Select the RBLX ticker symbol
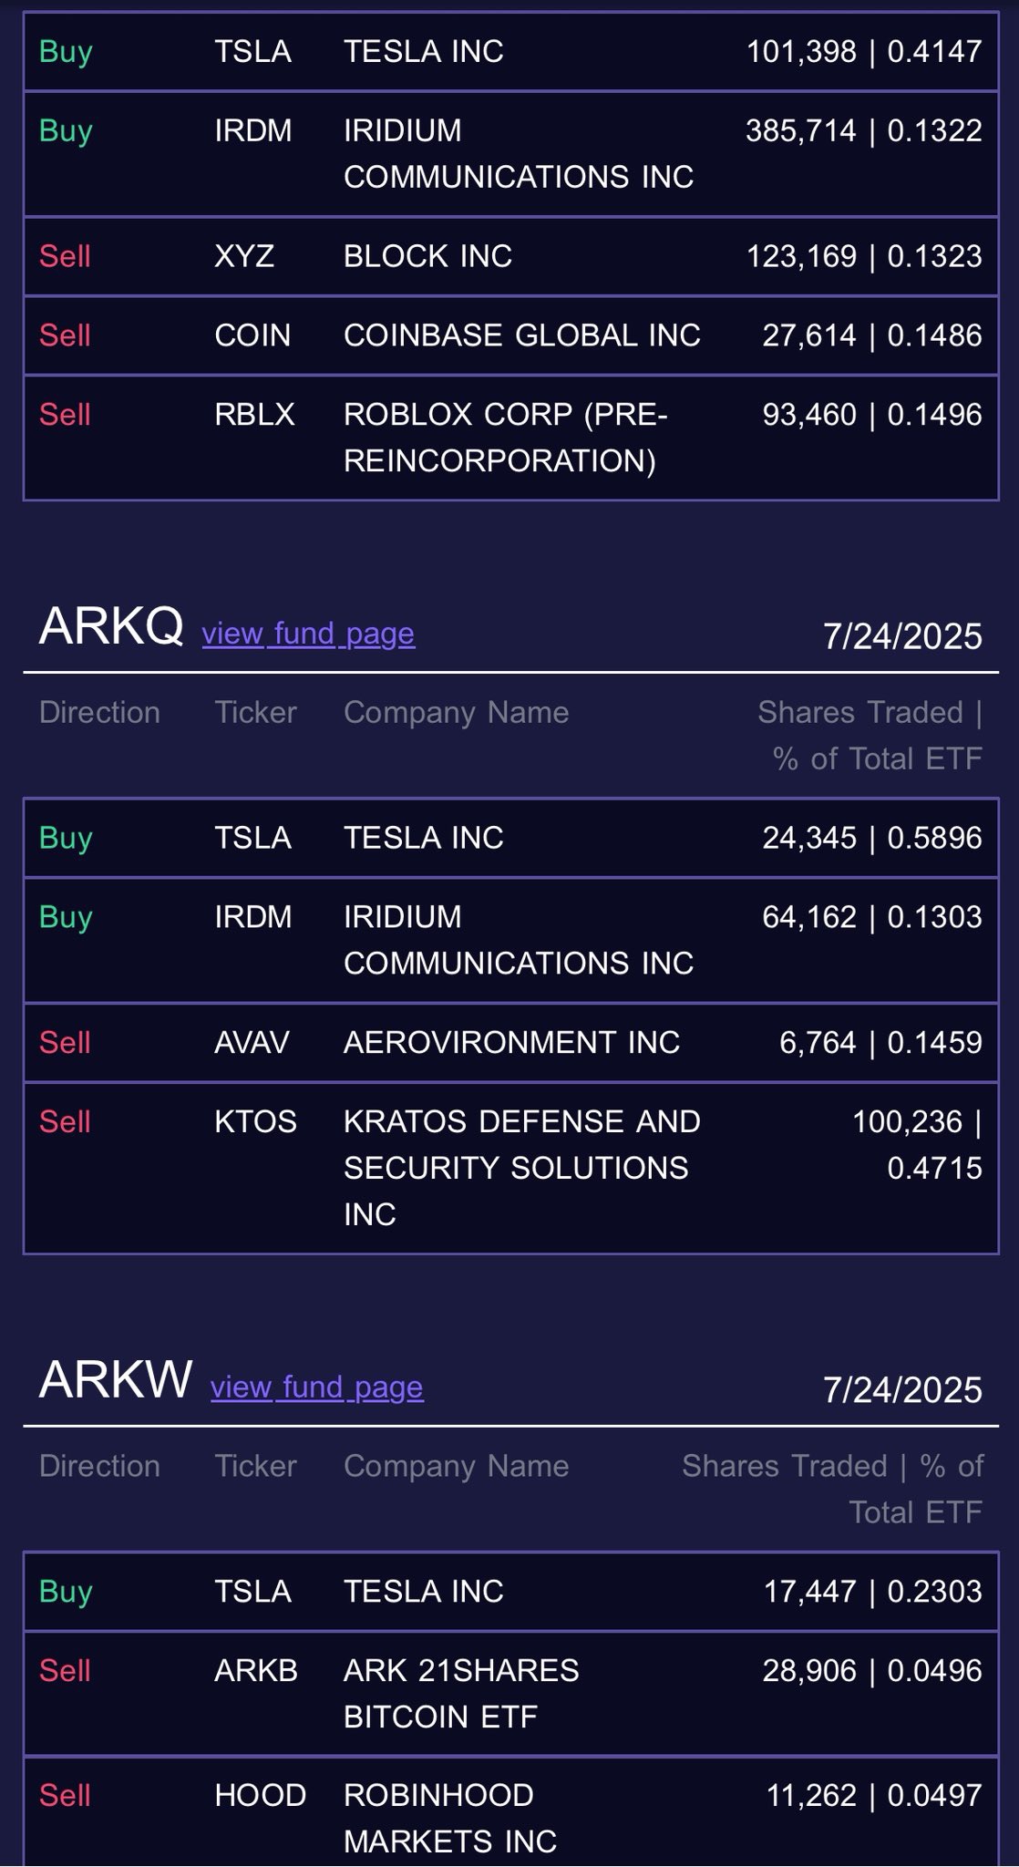 (254, 415)
